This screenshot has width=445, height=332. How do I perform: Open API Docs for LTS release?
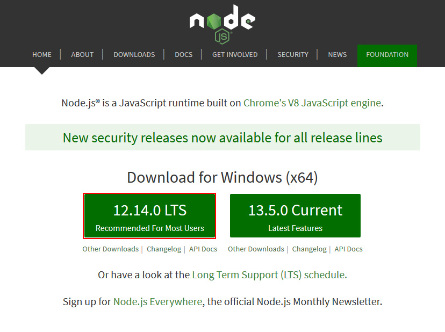tap(203, 249)
